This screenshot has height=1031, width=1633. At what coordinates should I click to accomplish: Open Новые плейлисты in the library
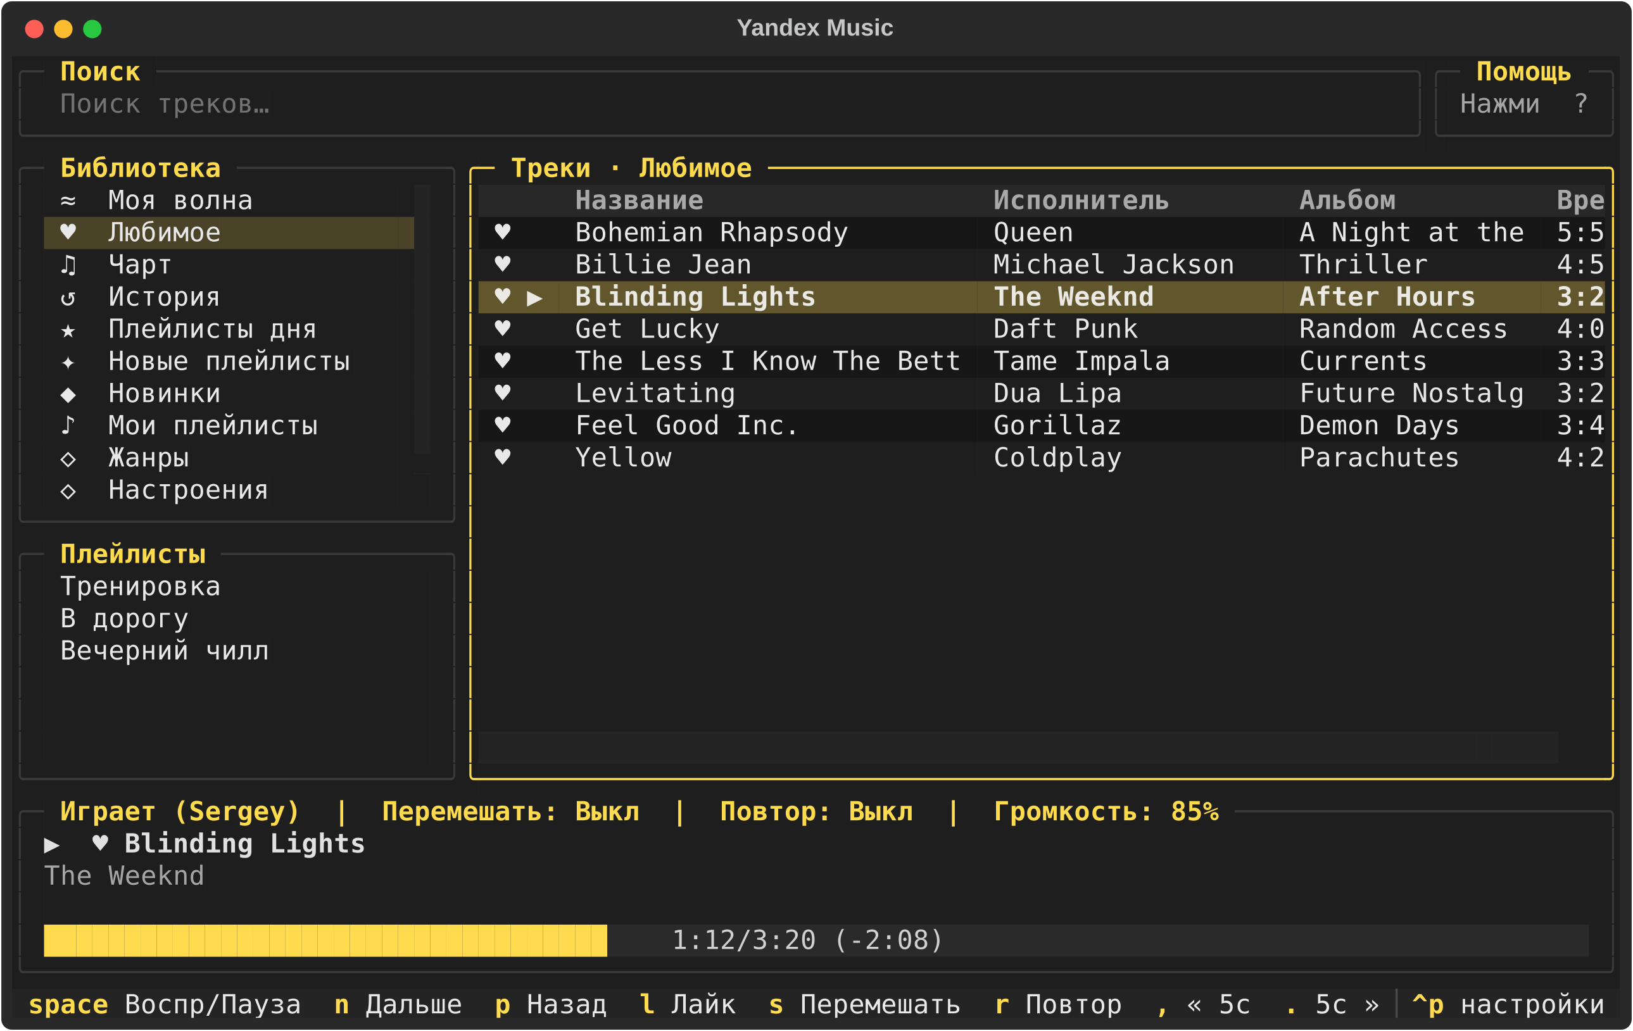(229, 361)
